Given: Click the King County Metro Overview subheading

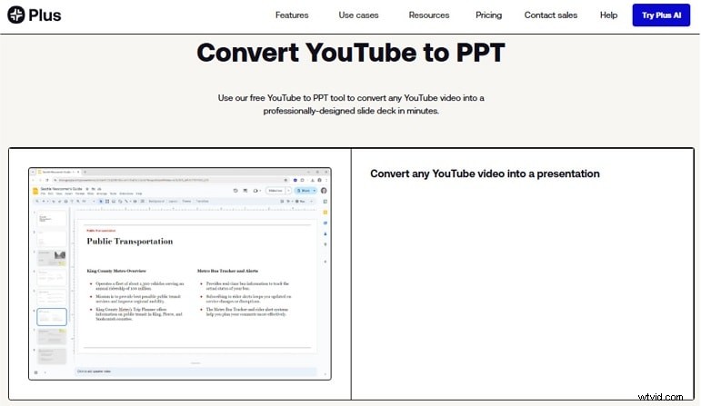Looking at the screenshot, I should coord(116,271).
